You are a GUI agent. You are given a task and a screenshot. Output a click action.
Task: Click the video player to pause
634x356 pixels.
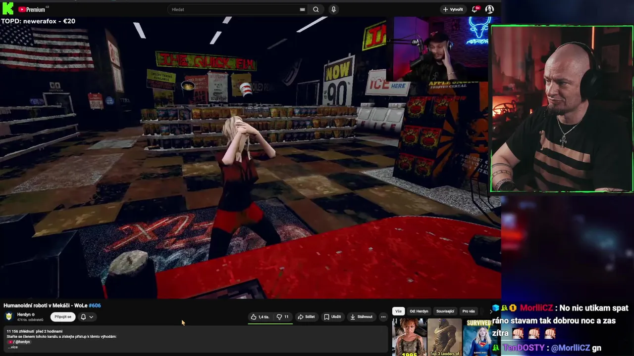coord(250,158)
